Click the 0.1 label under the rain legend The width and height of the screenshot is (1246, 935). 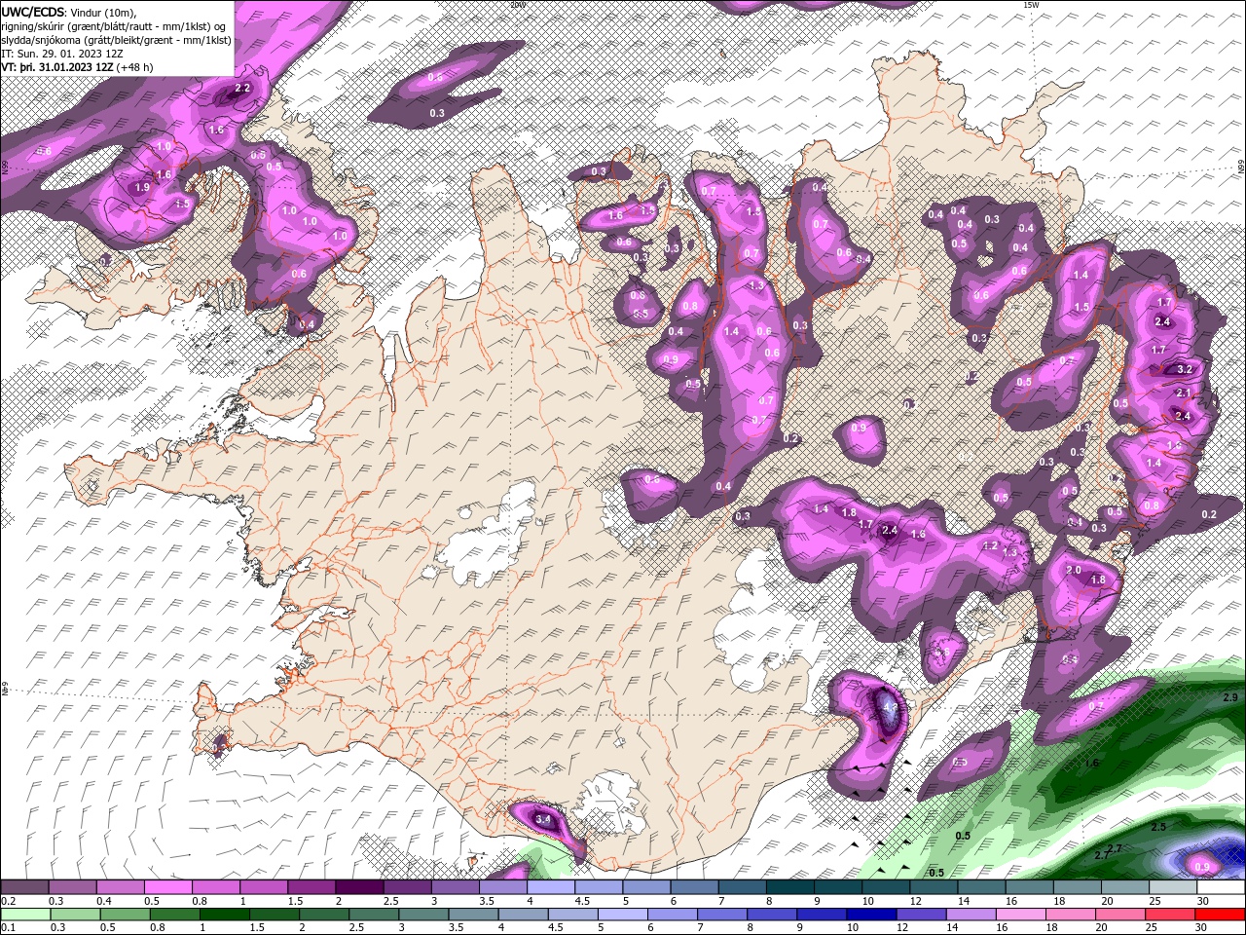point(8,926)
